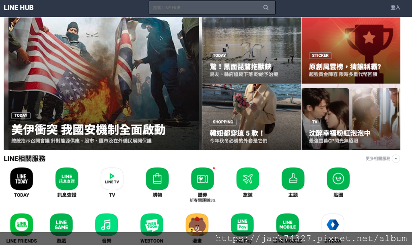Click the TV tag on the drama card
The image size is (412, 245).
315,122
